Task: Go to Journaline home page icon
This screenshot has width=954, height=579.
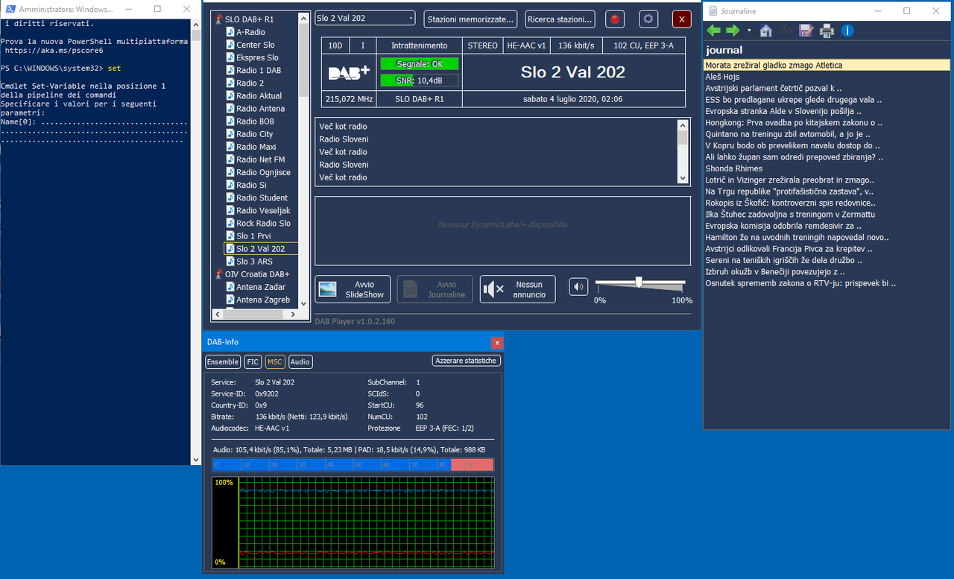Action: (x=765, y=31)
